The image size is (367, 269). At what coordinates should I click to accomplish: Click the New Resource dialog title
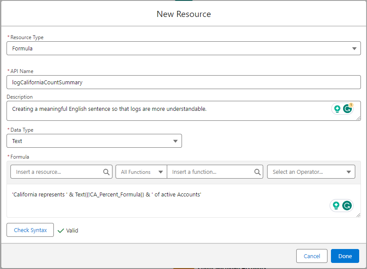coord(184,14)
